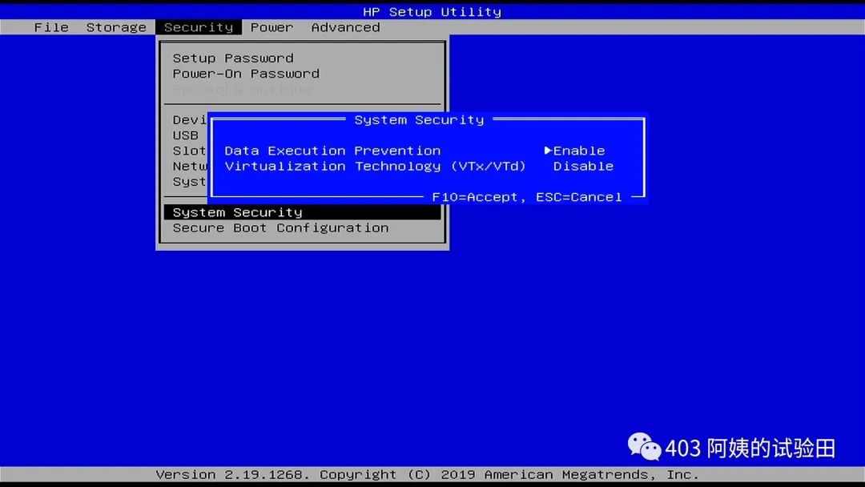
Task: Open the Power menu
Action: pos(272,27)
